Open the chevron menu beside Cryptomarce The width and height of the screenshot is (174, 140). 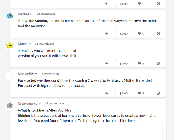coord(39,104)
